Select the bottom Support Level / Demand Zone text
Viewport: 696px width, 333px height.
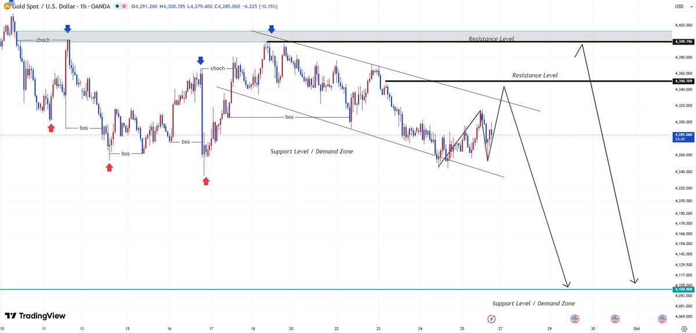pyautogui.click(x=534, y=303)
